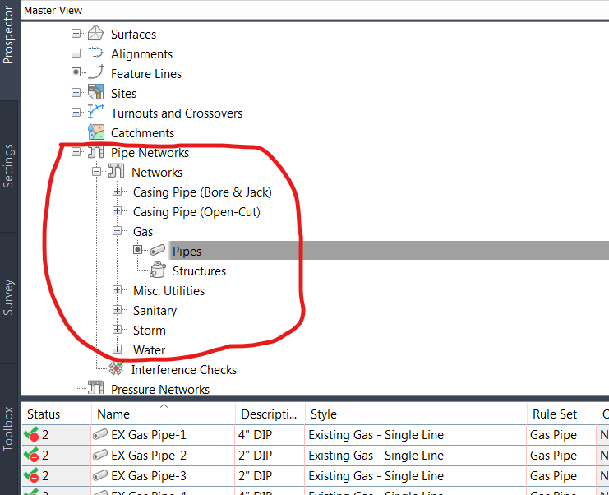Click the Feature Lines curve icon

coord(95,72)
